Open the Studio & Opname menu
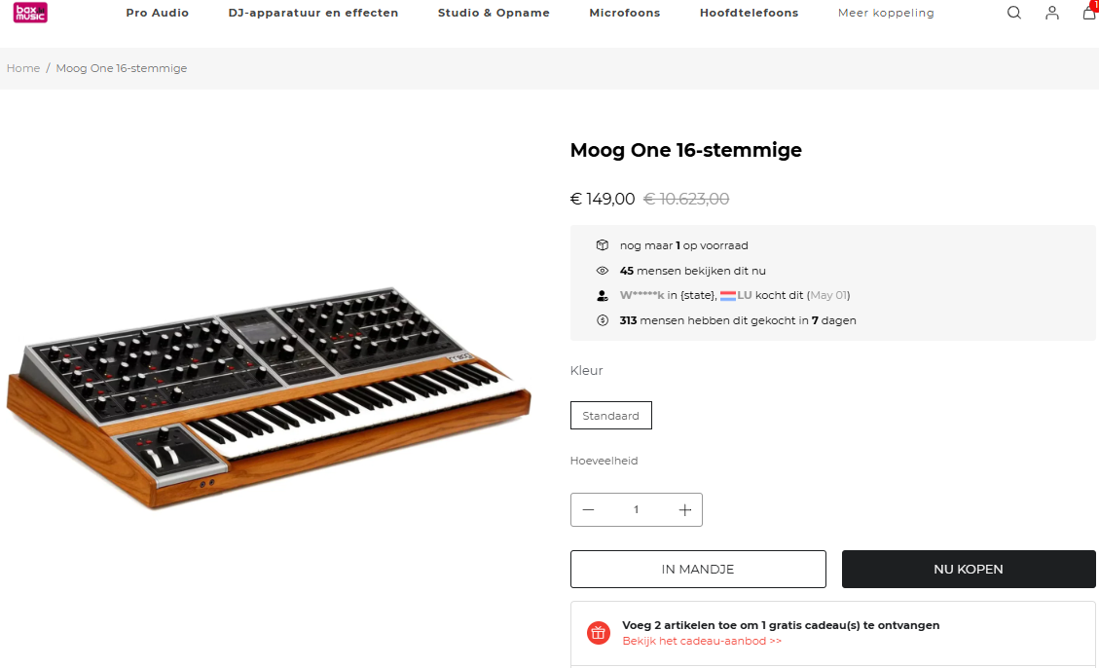The width and height of the screenshot is (1099, 668). [x=494, y=13]
